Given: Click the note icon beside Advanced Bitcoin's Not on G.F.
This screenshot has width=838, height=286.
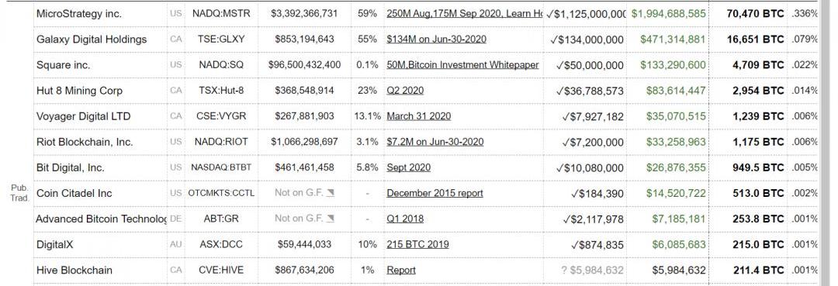Looking at the screenshot, I should point(331,219).
